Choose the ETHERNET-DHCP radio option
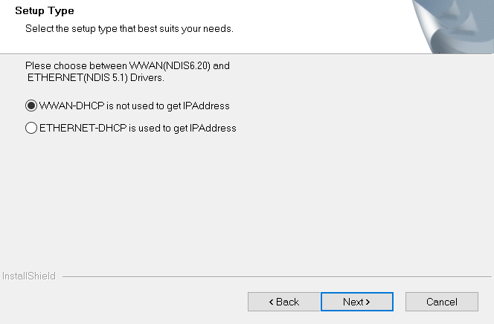This screenshot has width=494, height=324. pos(31,128)
